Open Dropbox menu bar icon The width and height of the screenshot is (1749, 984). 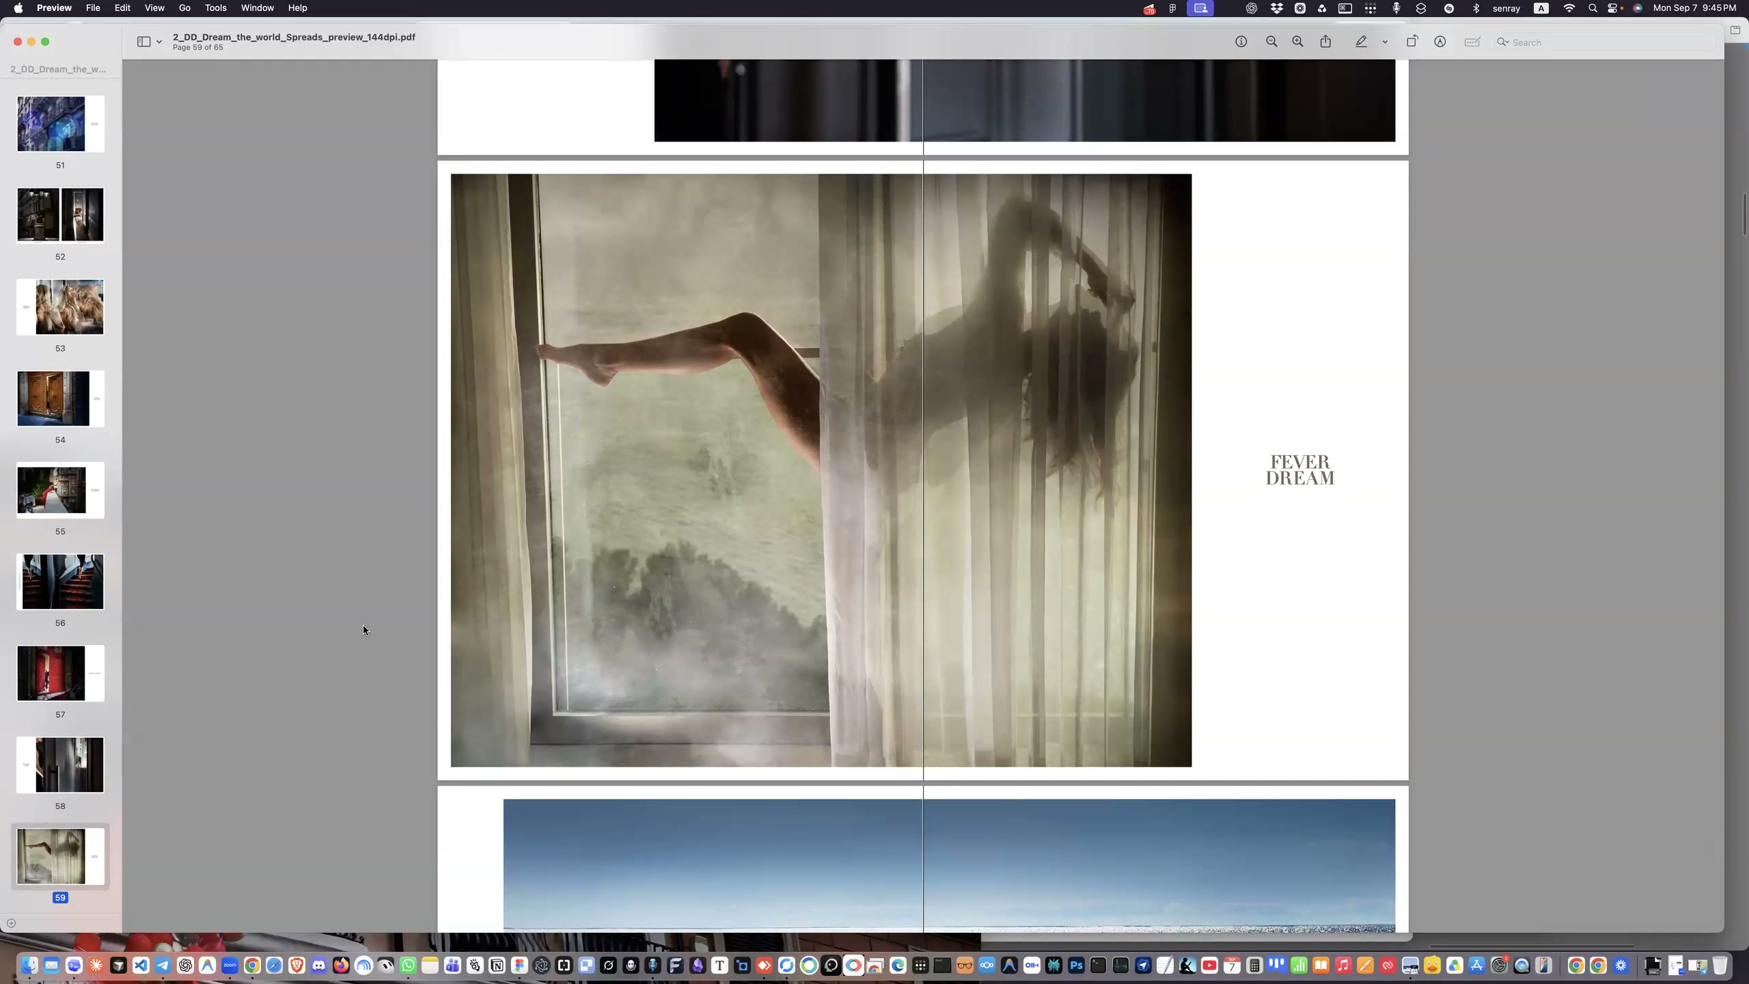coord(1276,8)
